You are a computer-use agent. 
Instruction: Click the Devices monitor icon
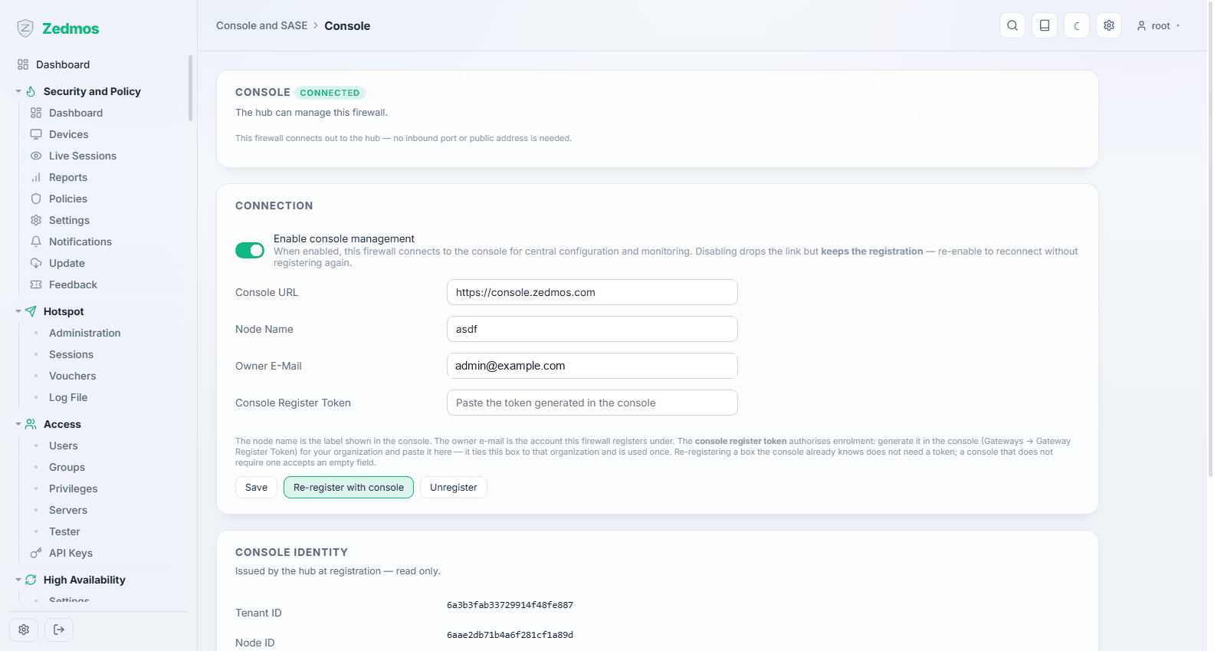[36, 134]
